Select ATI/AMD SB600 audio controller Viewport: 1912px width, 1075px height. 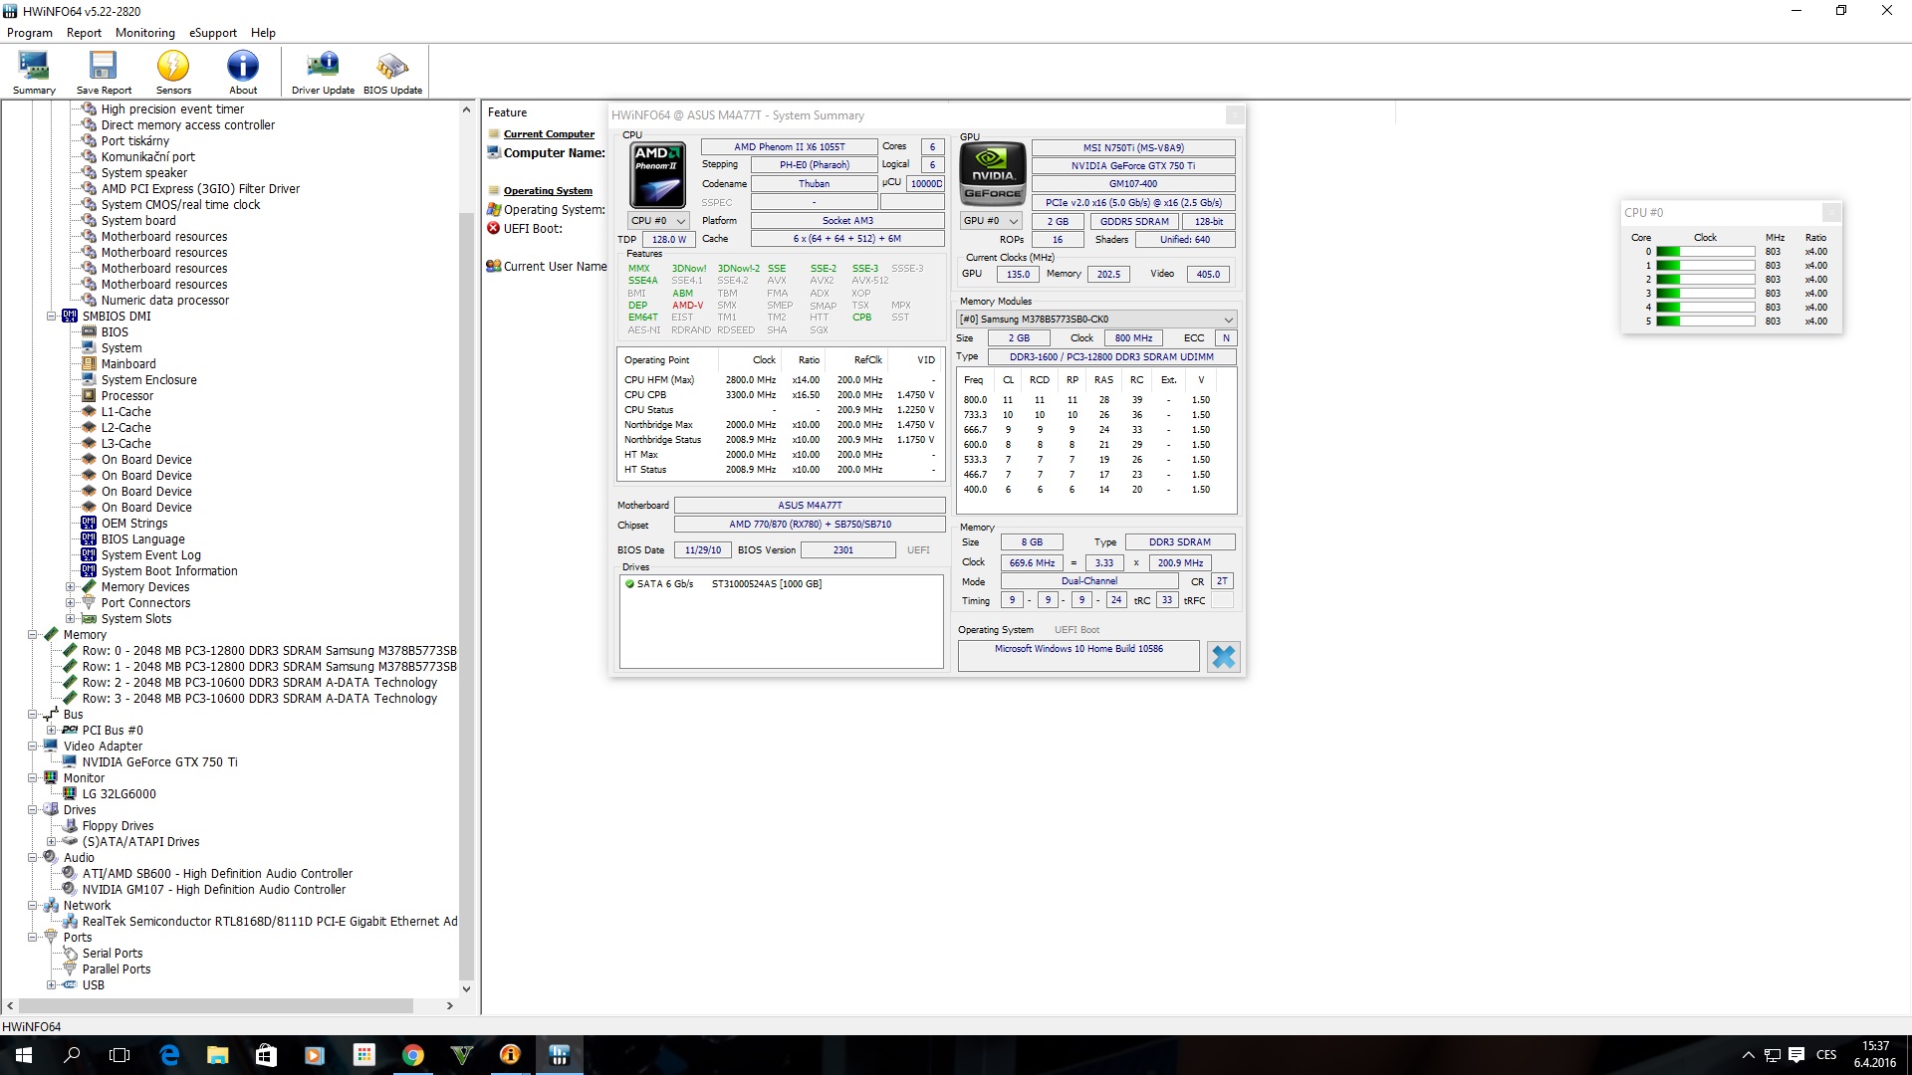[217, 874]
